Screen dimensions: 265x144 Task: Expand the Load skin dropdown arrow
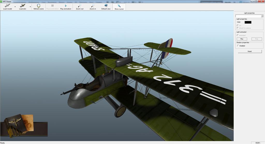point(30,7)
